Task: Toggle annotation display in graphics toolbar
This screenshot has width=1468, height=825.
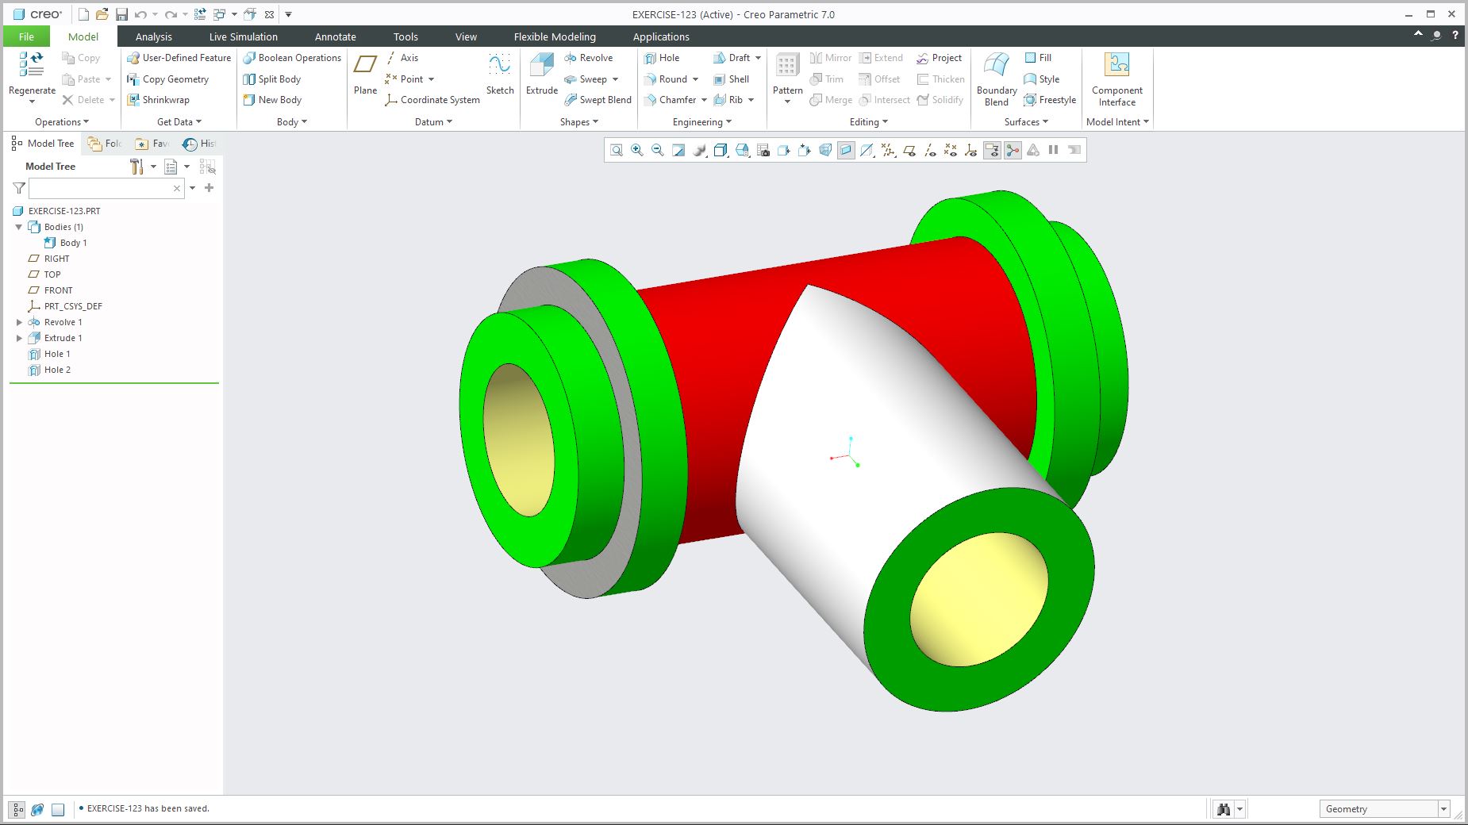Action: (992, 150)
